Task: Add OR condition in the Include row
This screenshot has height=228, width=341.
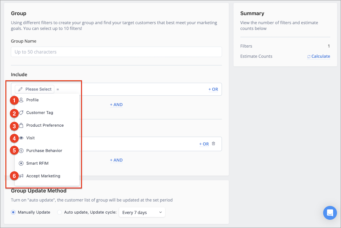Action: point(213,89)
